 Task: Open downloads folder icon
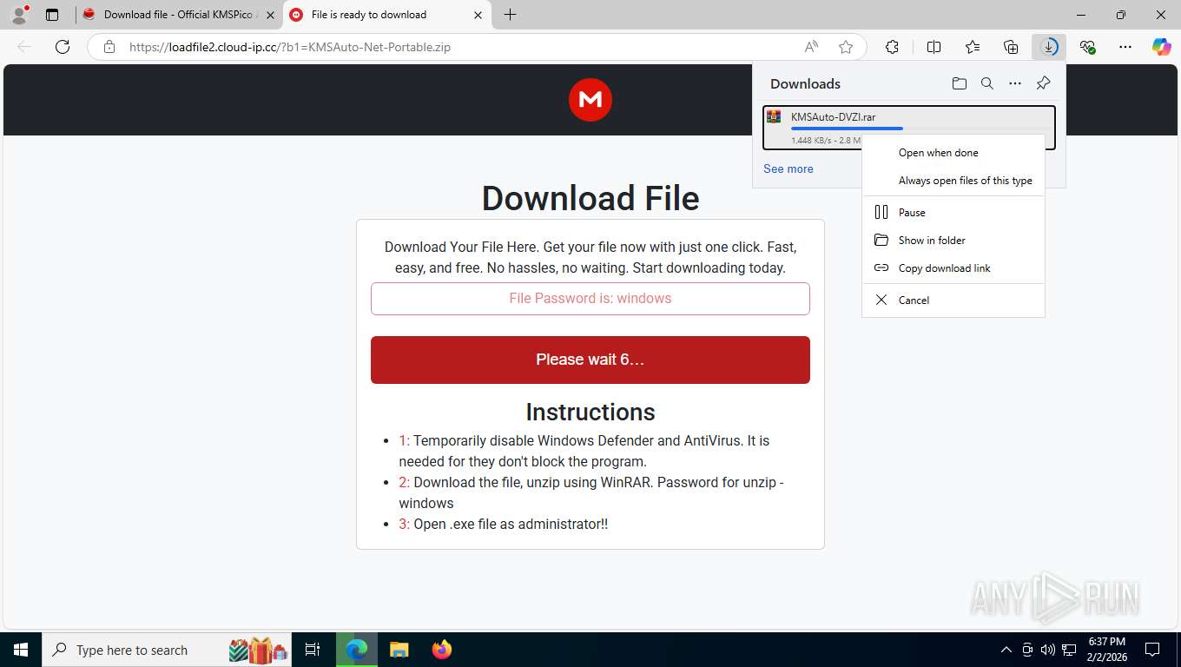(x=959, y=83)
